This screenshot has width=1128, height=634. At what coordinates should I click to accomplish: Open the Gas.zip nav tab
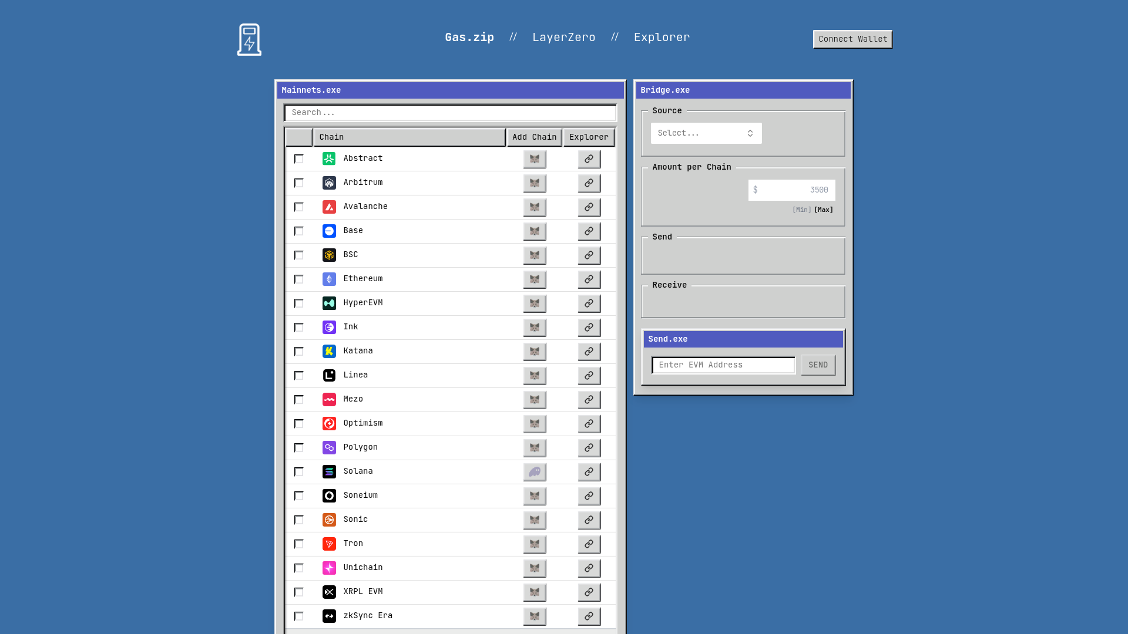(469, 37)
